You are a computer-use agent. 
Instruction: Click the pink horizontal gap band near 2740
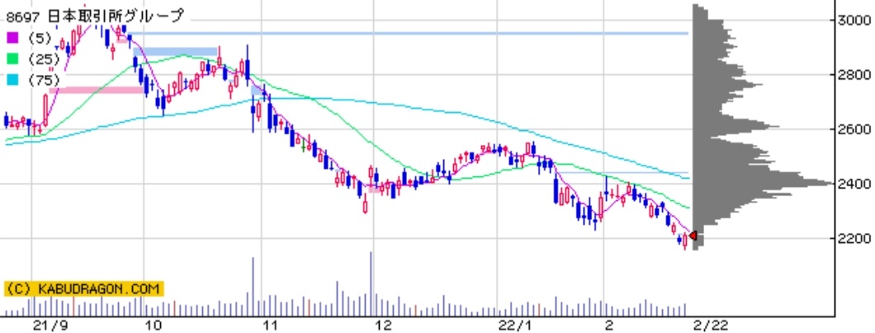(96, 90)
